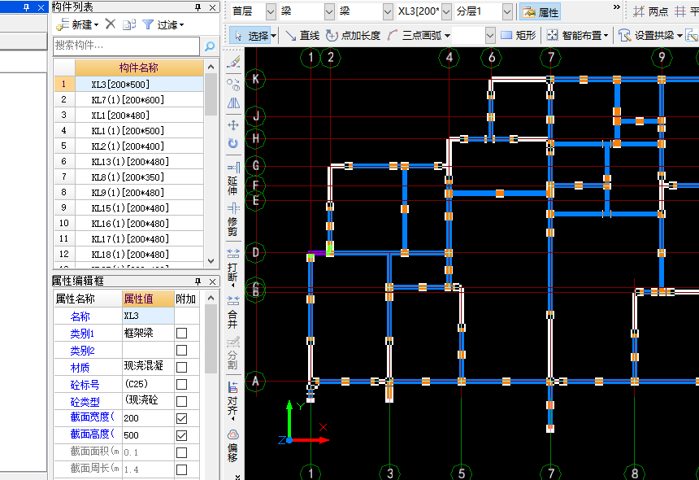This screenshot has height=480, width=699.
Task: Click the 名称 value field XL3
Action: 148,316
